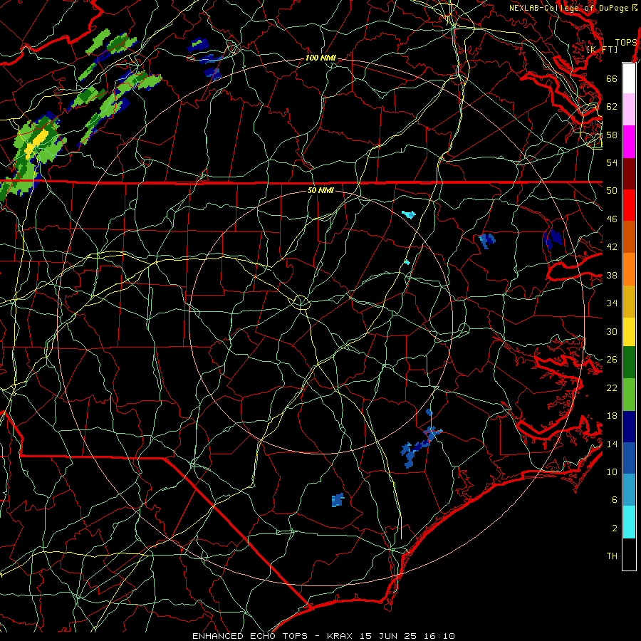This screenshot has height=641, width=641.
Task: Click the yellow echo core in northwest storm
Action: (x=37, y=142)
